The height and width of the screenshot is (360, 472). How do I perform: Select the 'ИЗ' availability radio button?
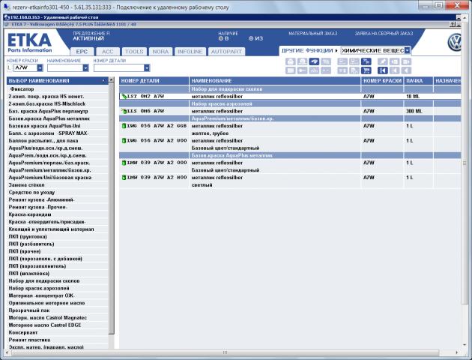[x=251, y=38]
